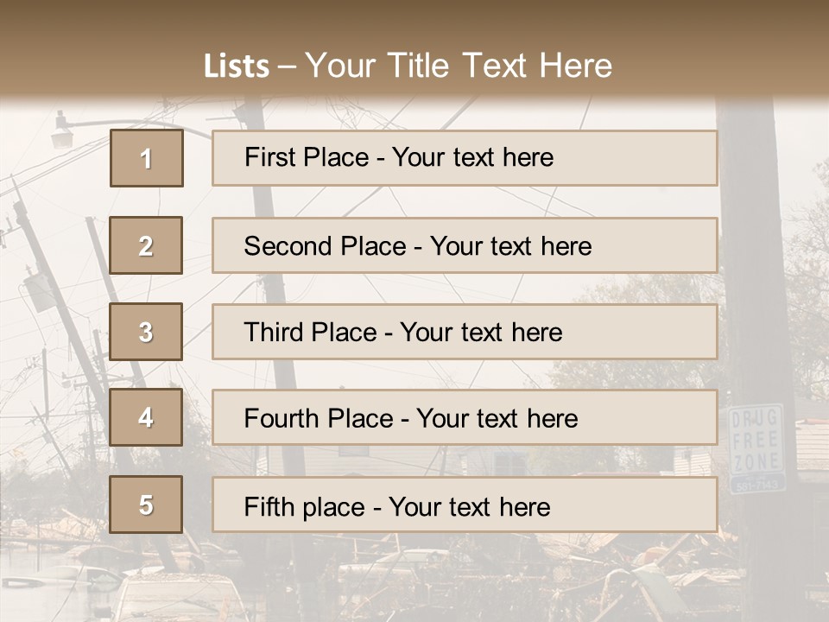Click the number 1 box
This screenshot has height=622, width=829.
(x=146, y=158)
